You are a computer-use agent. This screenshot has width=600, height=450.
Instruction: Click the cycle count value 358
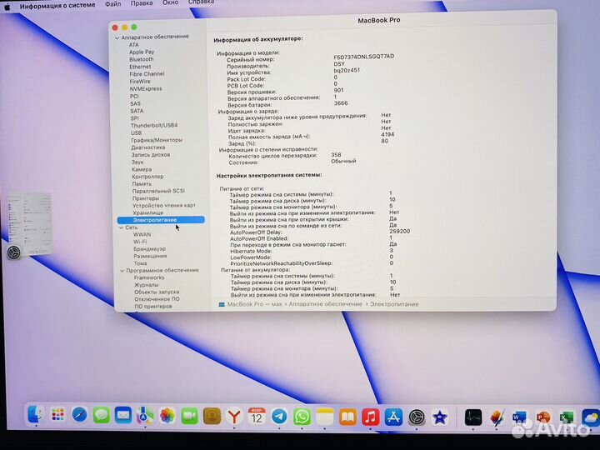tap(336, 155)
